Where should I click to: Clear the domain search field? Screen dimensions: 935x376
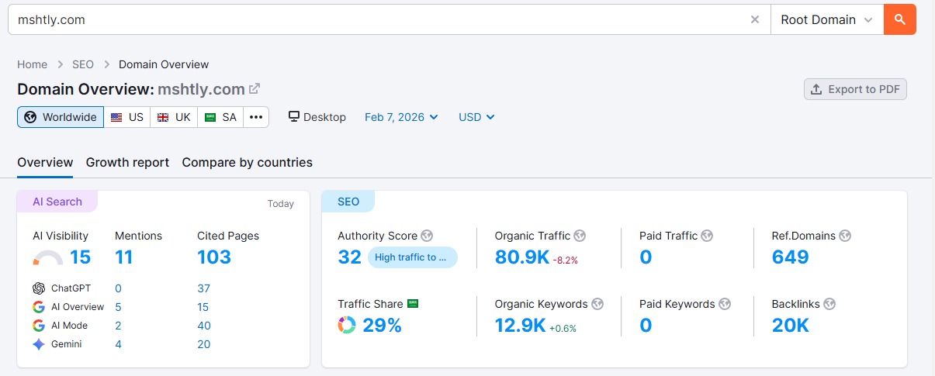(x=755, y=20)
